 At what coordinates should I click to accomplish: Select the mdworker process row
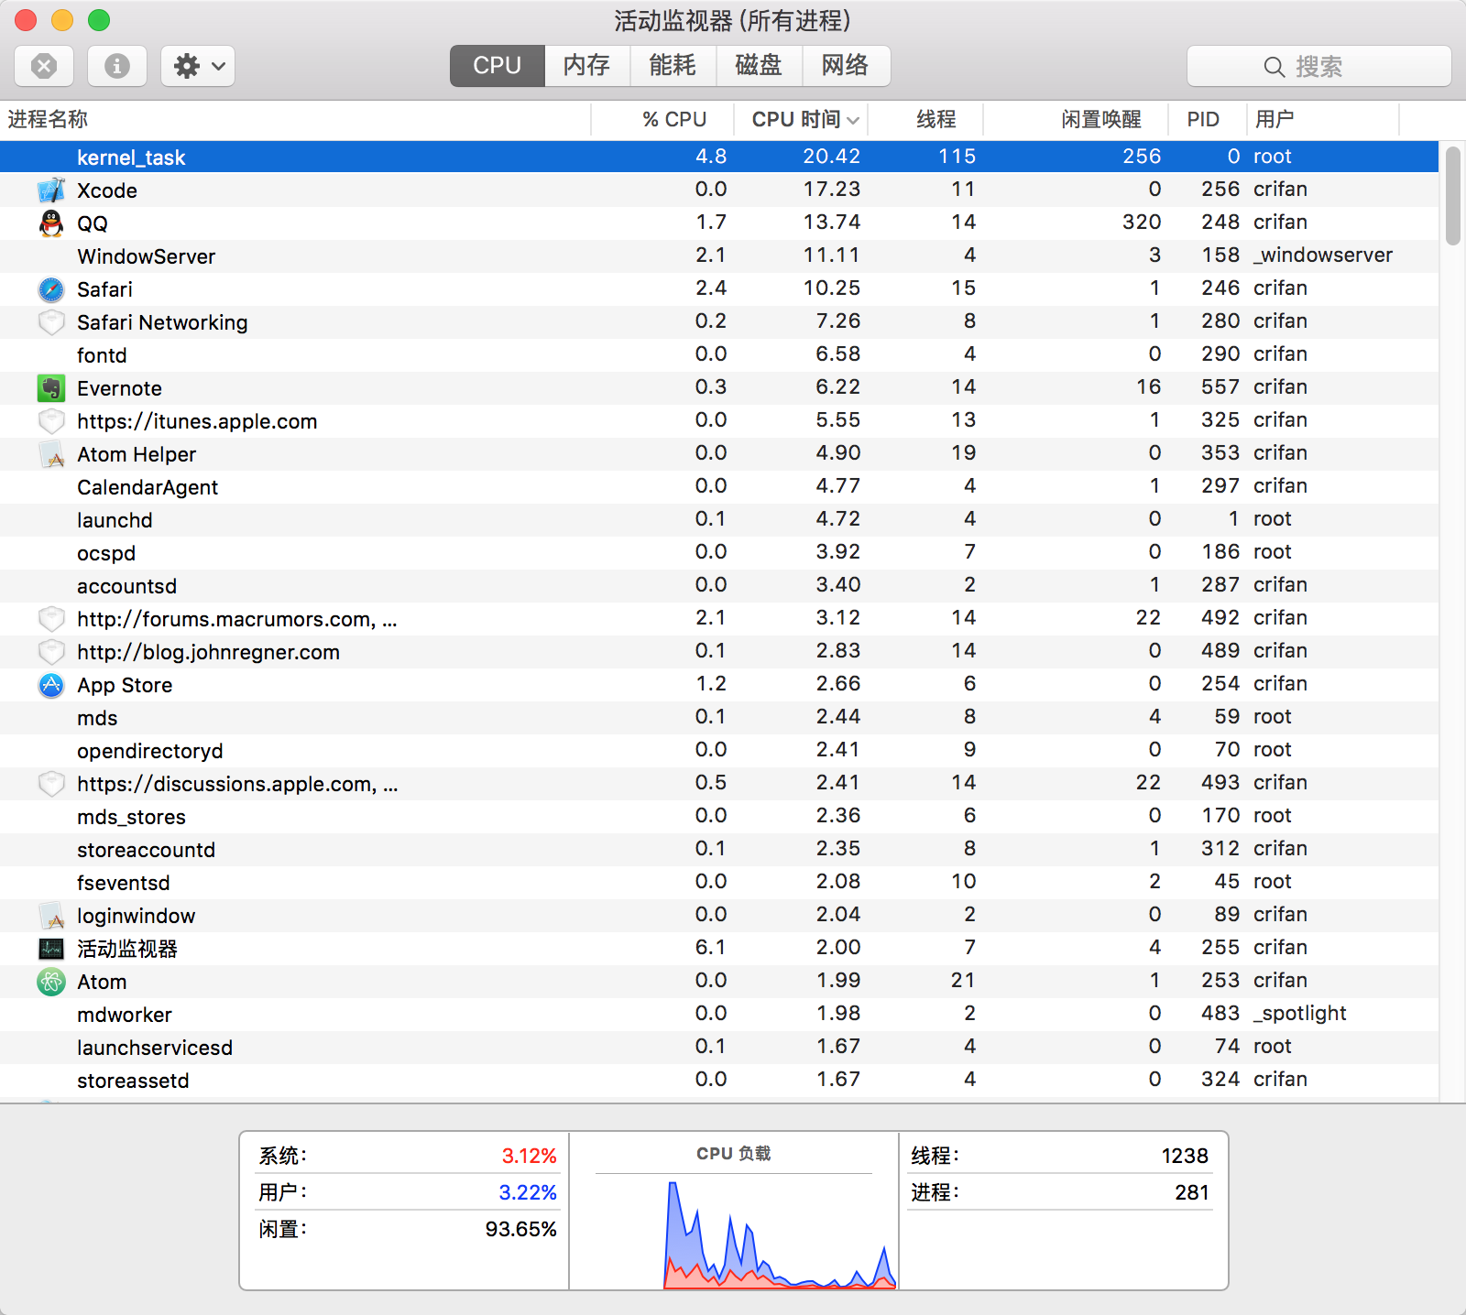pos(719,1015)
